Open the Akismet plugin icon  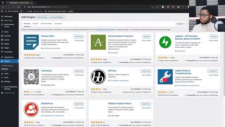point(98,42)
